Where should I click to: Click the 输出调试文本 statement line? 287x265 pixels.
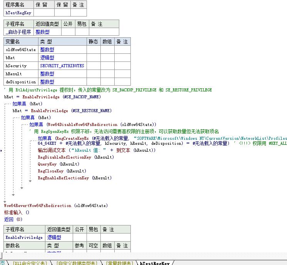[x=96, y=150]
